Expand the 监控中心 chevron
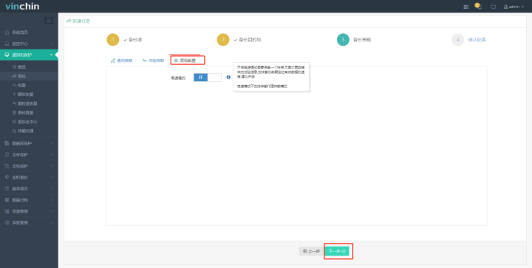This screenshot has height=268, width=532. [52, 44]
